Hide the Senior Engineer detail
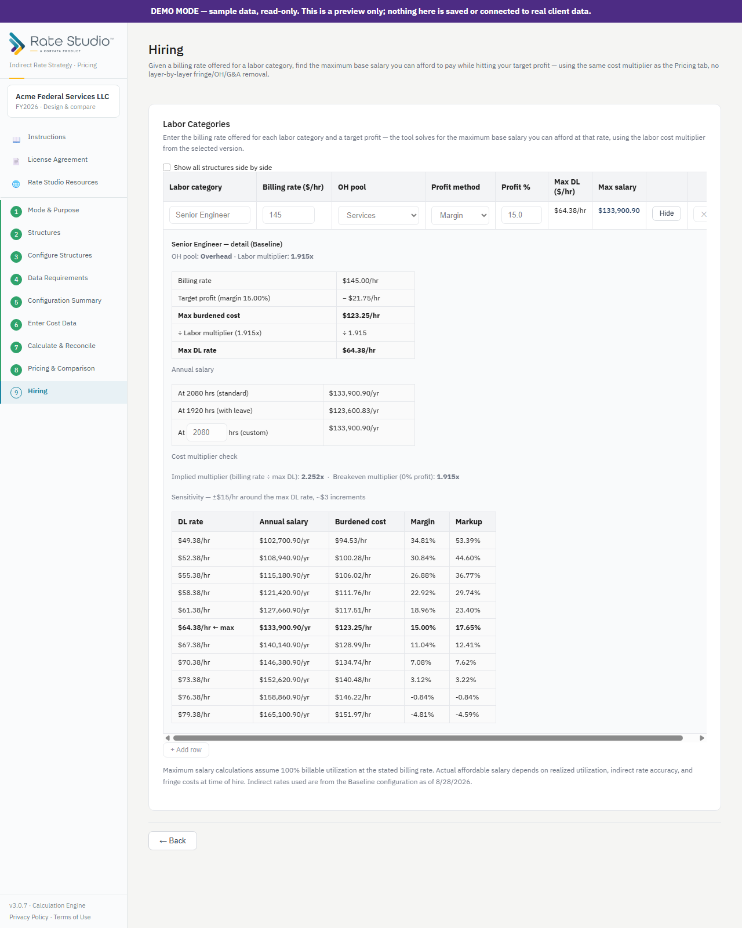This screenshot has width=742, height=928. (667, 213)
